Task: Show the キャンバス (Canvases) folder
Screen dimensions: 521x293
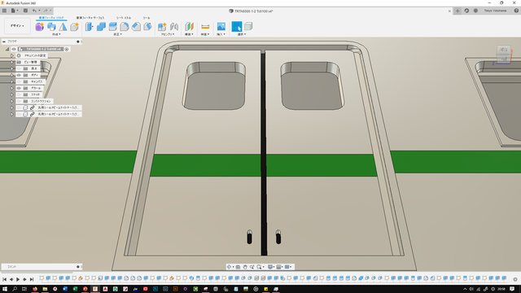Action: [19, 81]
